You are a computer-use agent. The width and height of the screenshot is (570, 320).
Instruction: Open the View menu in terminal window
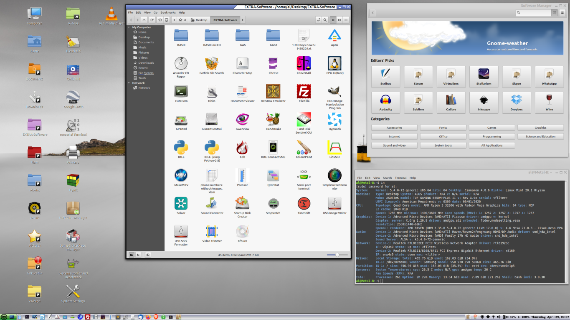click(377, 178)
